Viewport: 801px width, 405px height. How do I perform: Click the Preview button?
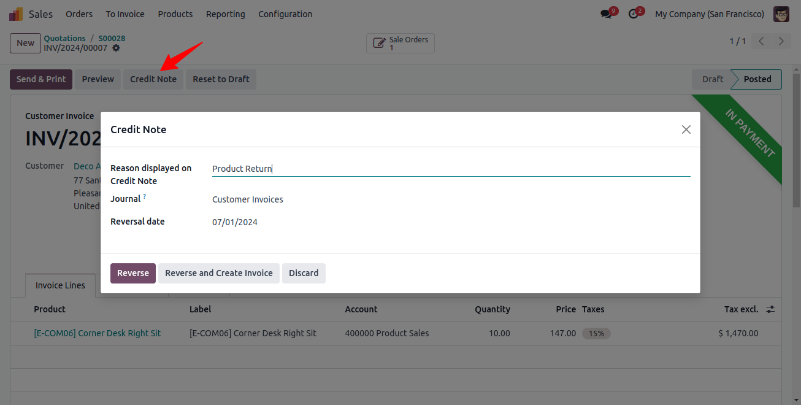tap(98, 79)
